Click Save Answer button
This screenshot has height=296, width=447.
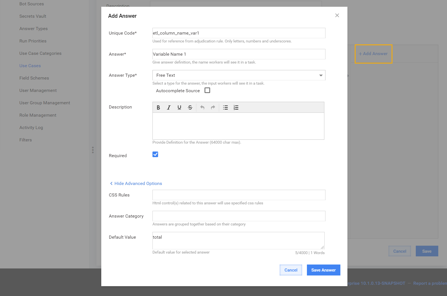tap(324, 270)
